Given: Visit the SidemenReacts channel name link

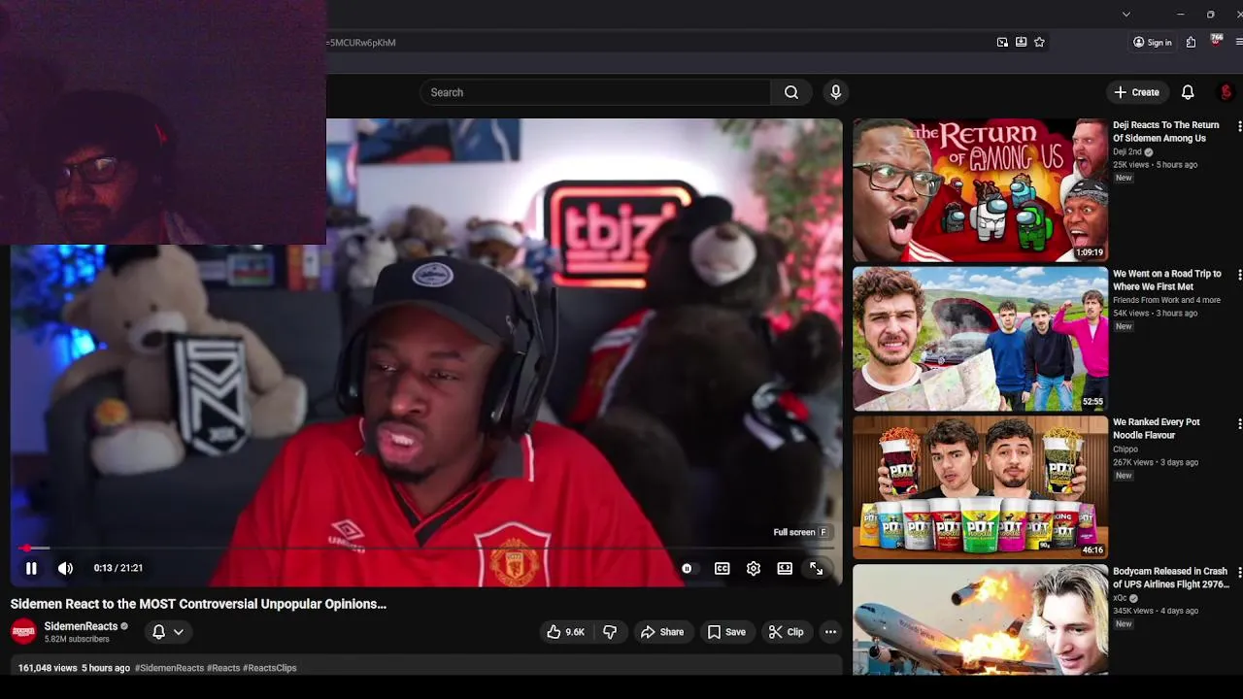Looking at the screenshot, I should pyautogui.click(x=81, y=626).
